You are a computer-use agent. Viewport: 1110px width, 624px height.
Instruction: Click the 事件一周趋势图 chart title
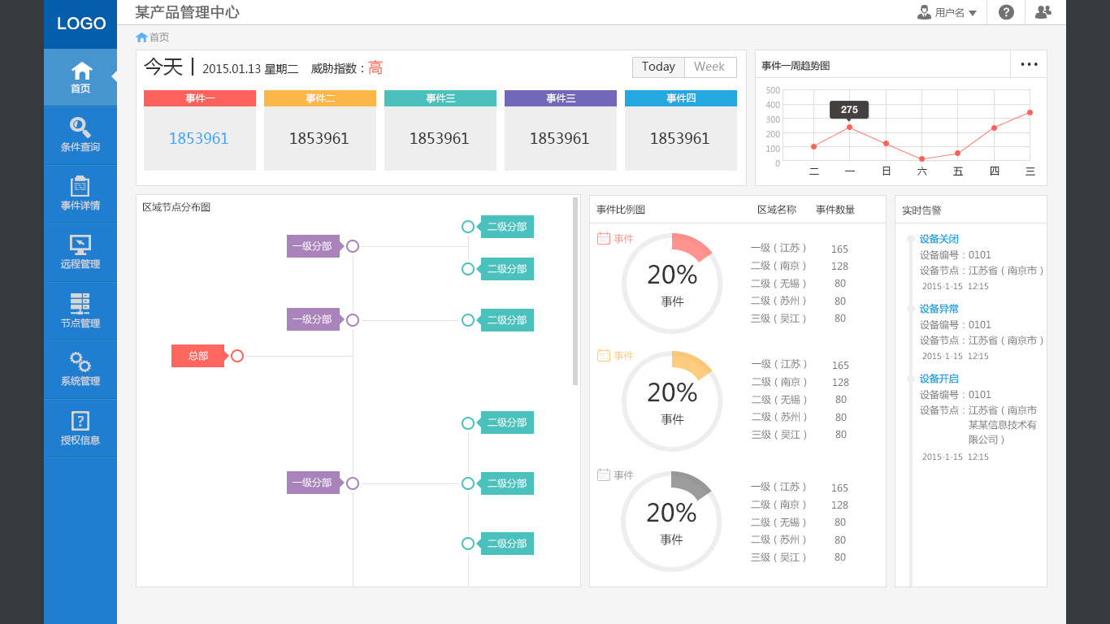(796, 66)
